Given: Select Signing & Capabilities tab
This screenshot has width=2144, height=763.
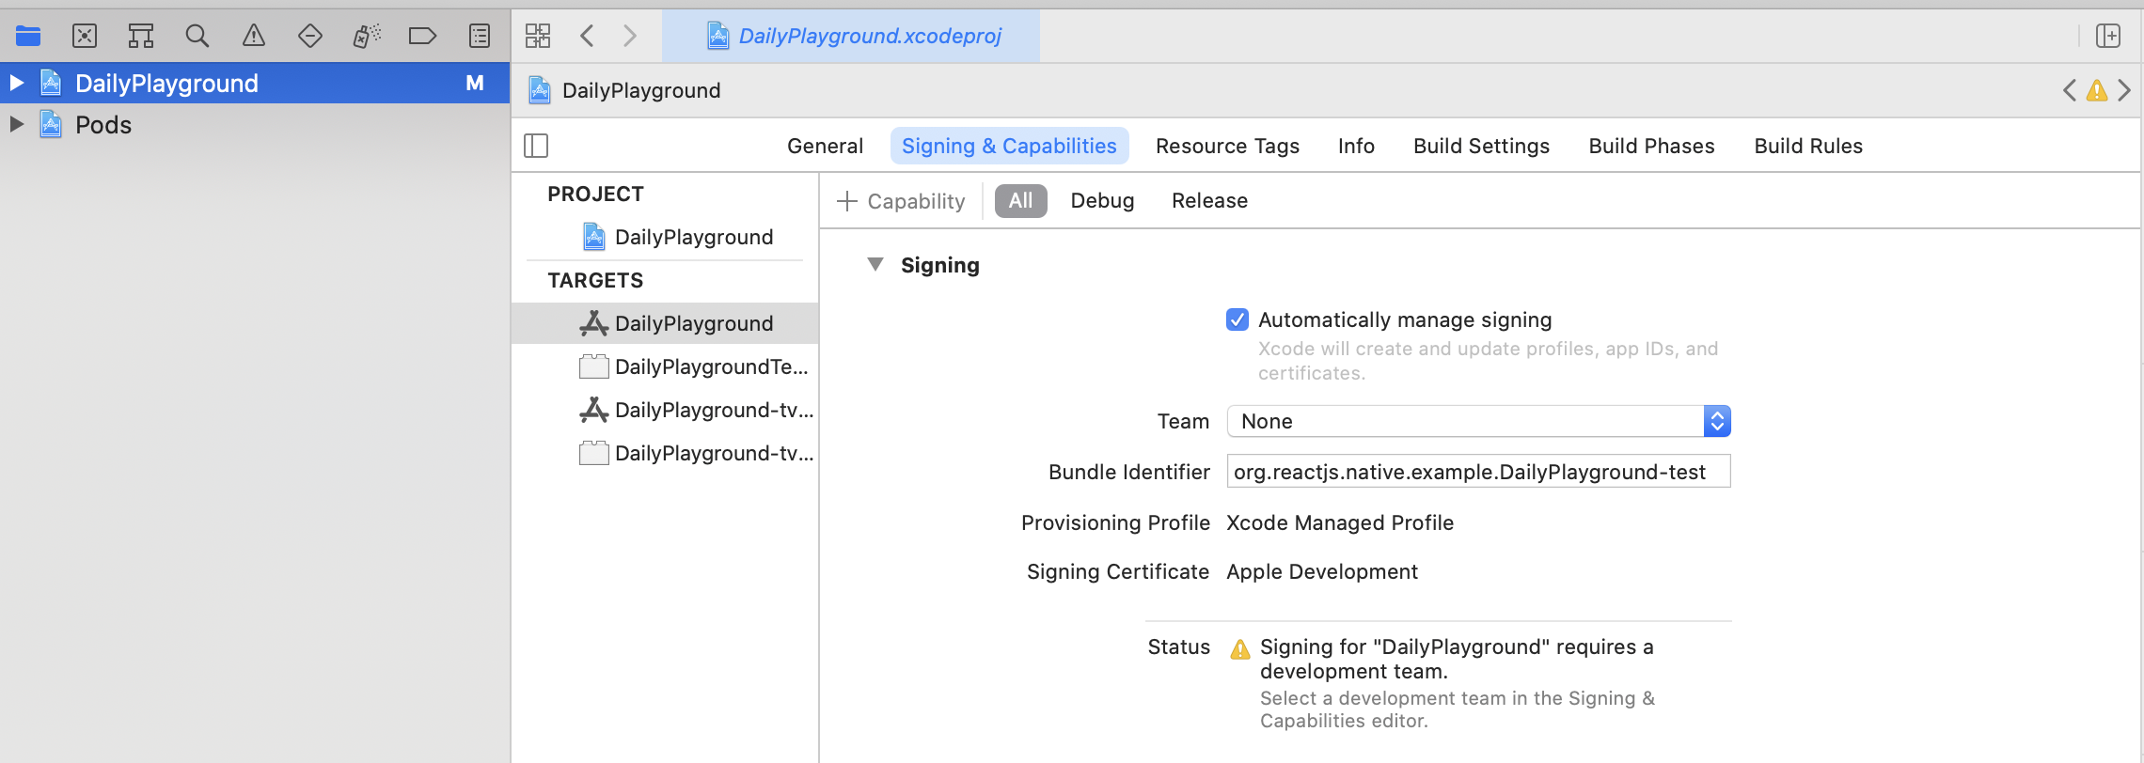Looking at the screenshot, I should (1009, 146).
